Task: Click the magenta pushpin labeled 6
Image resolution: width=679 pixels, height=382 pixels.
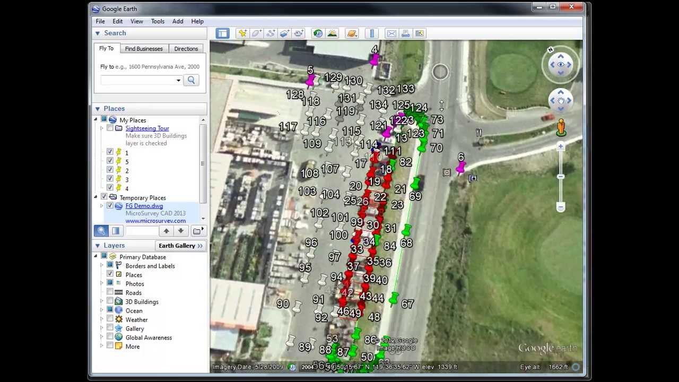Action: click(460, 168)
